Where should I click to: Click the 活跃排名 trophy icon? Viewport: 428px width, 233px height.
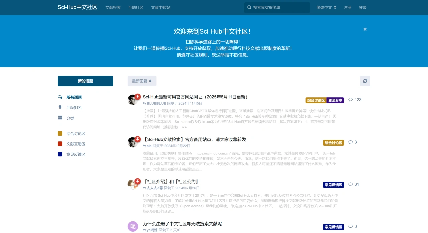[60, 107]
